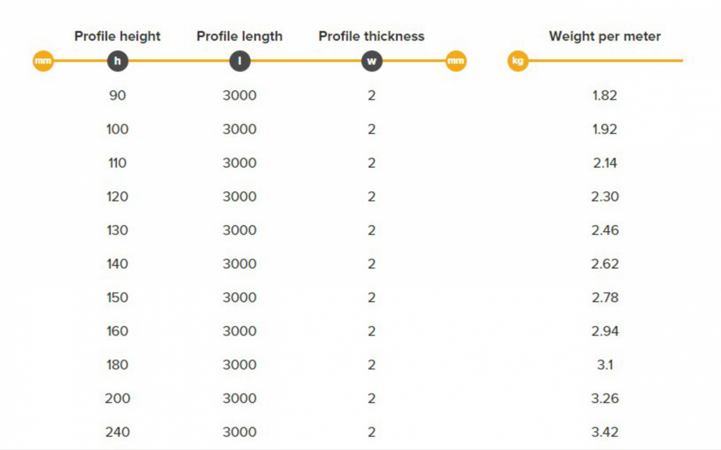Viewport: 721px width, 450px height.
Task: Click the dark w circle under Profile thickness
Action: (371, 60)
